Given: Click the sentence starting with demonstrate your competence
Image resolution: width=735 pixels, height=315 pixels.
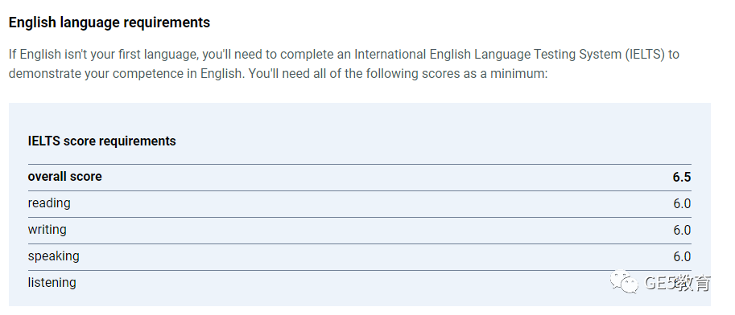Looking at the screenshot, I should pyautogui.click(x=126, y=74).
